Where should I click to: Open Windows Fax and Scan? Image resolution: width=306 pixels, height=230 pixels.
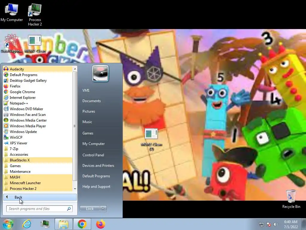click(x=38, y=114)
